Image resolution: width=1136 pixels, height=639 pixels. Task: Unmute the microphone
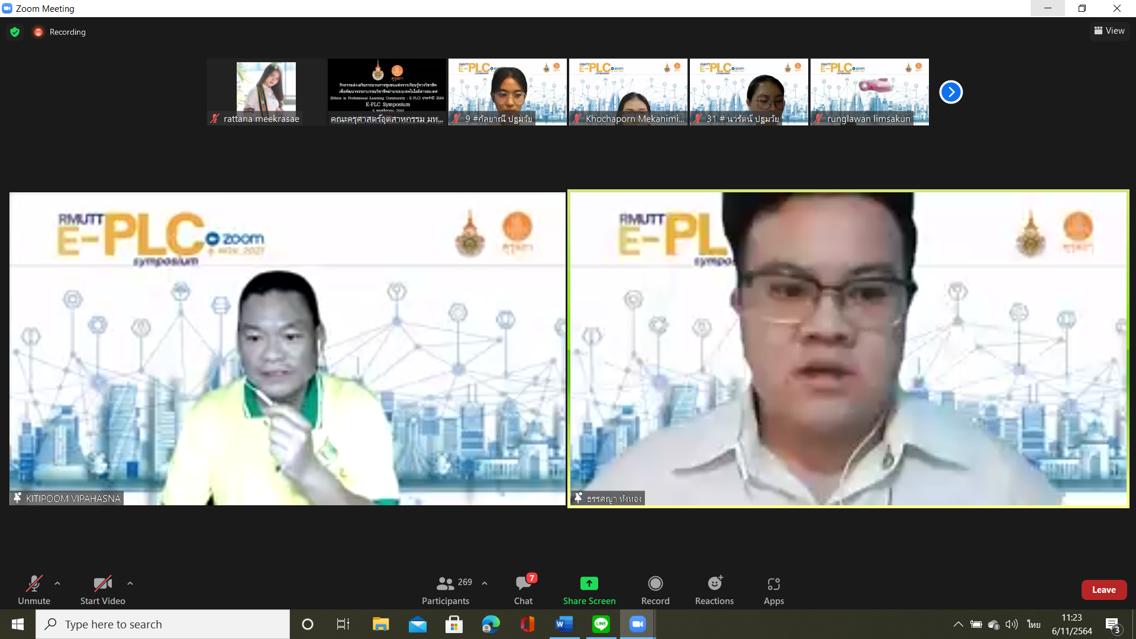pos(34,590)
